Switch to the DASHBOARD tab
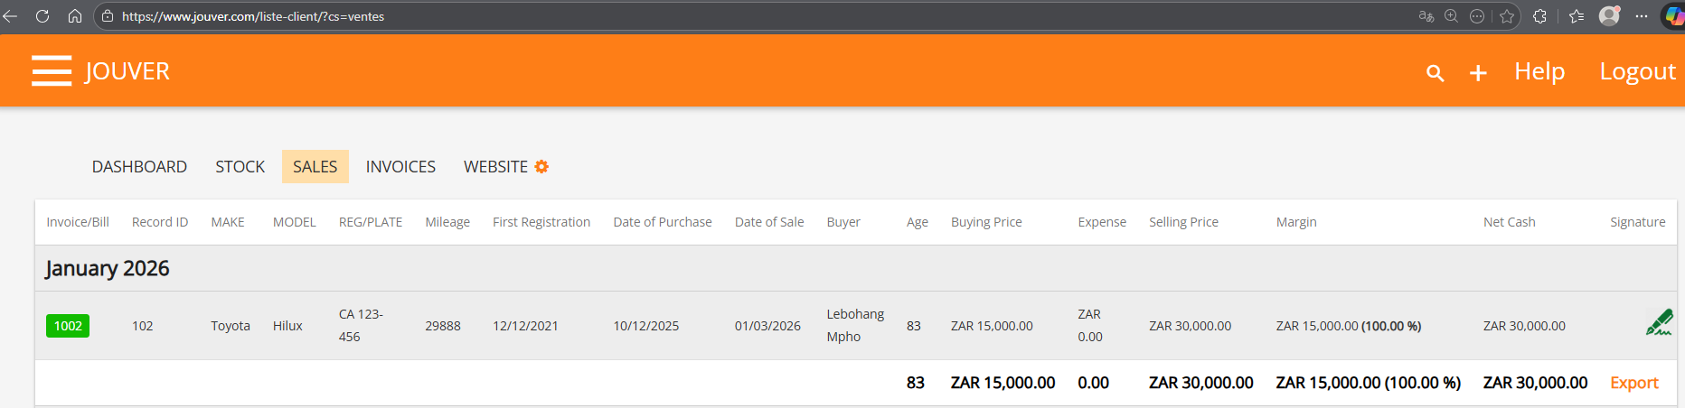 tap(139, 167)
